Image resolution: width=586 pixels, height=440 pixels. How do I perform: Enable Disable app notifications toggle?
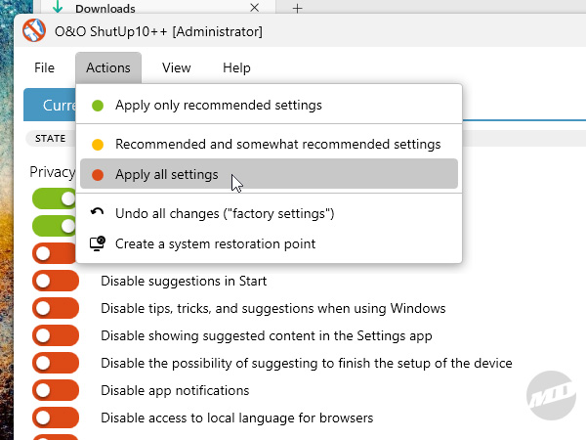point(55,390)
